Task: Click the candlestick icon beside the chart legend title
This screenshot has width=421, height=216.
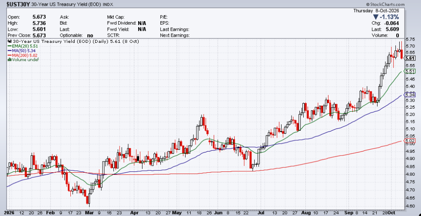Action: (9, 42)
